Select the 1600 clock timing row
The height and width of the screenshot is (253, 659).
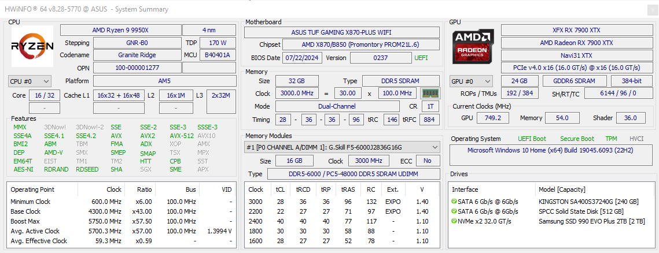tap(342, 241)
